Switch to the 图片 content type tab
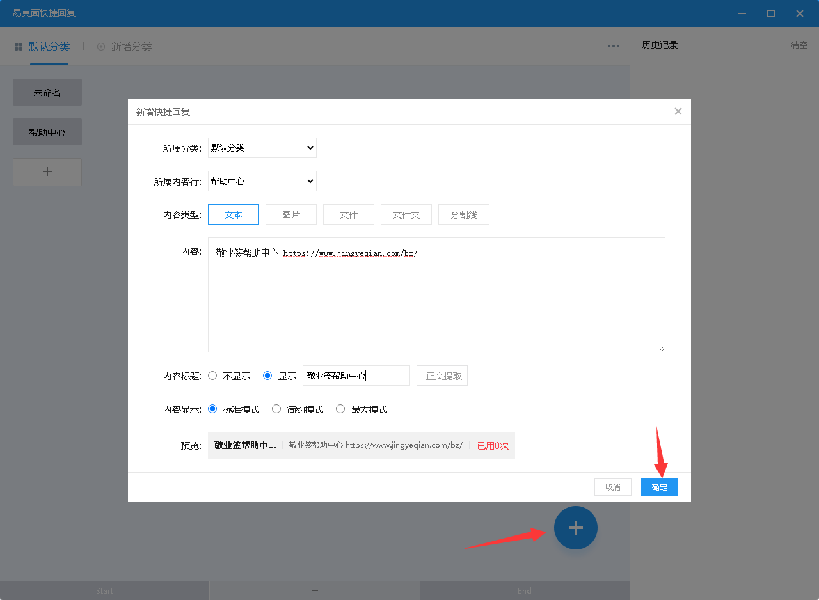 pos(291,214)
